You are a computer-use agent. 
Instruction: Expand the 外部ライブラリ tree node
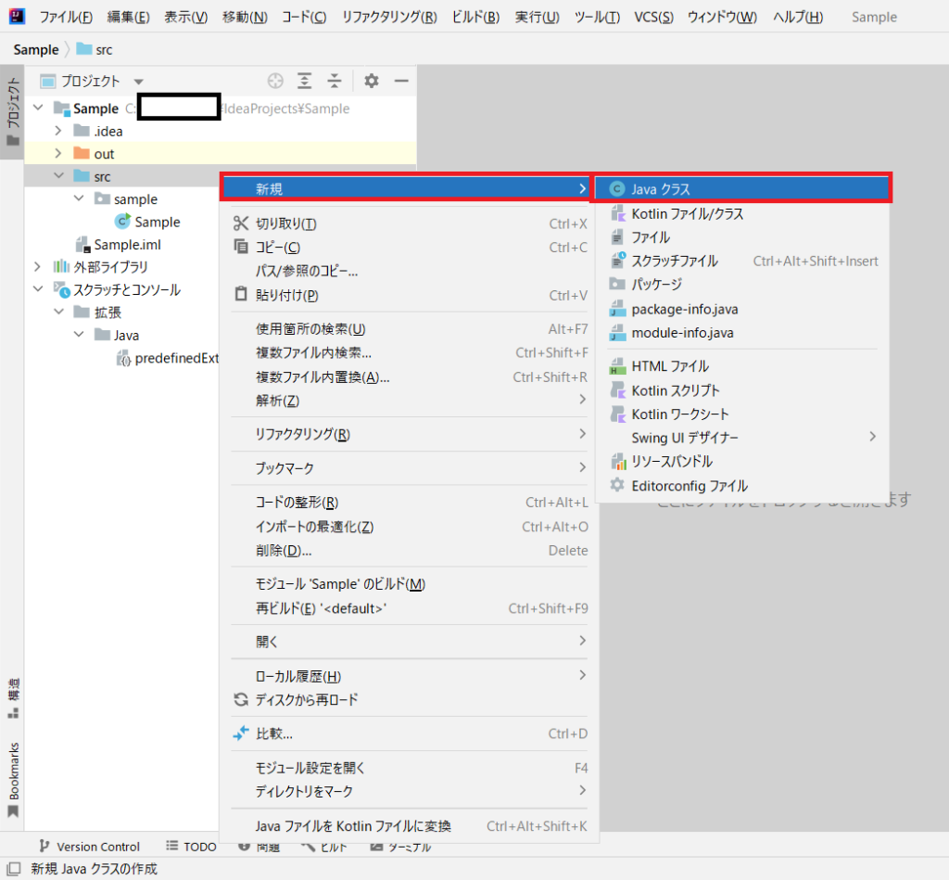point(36,268)
